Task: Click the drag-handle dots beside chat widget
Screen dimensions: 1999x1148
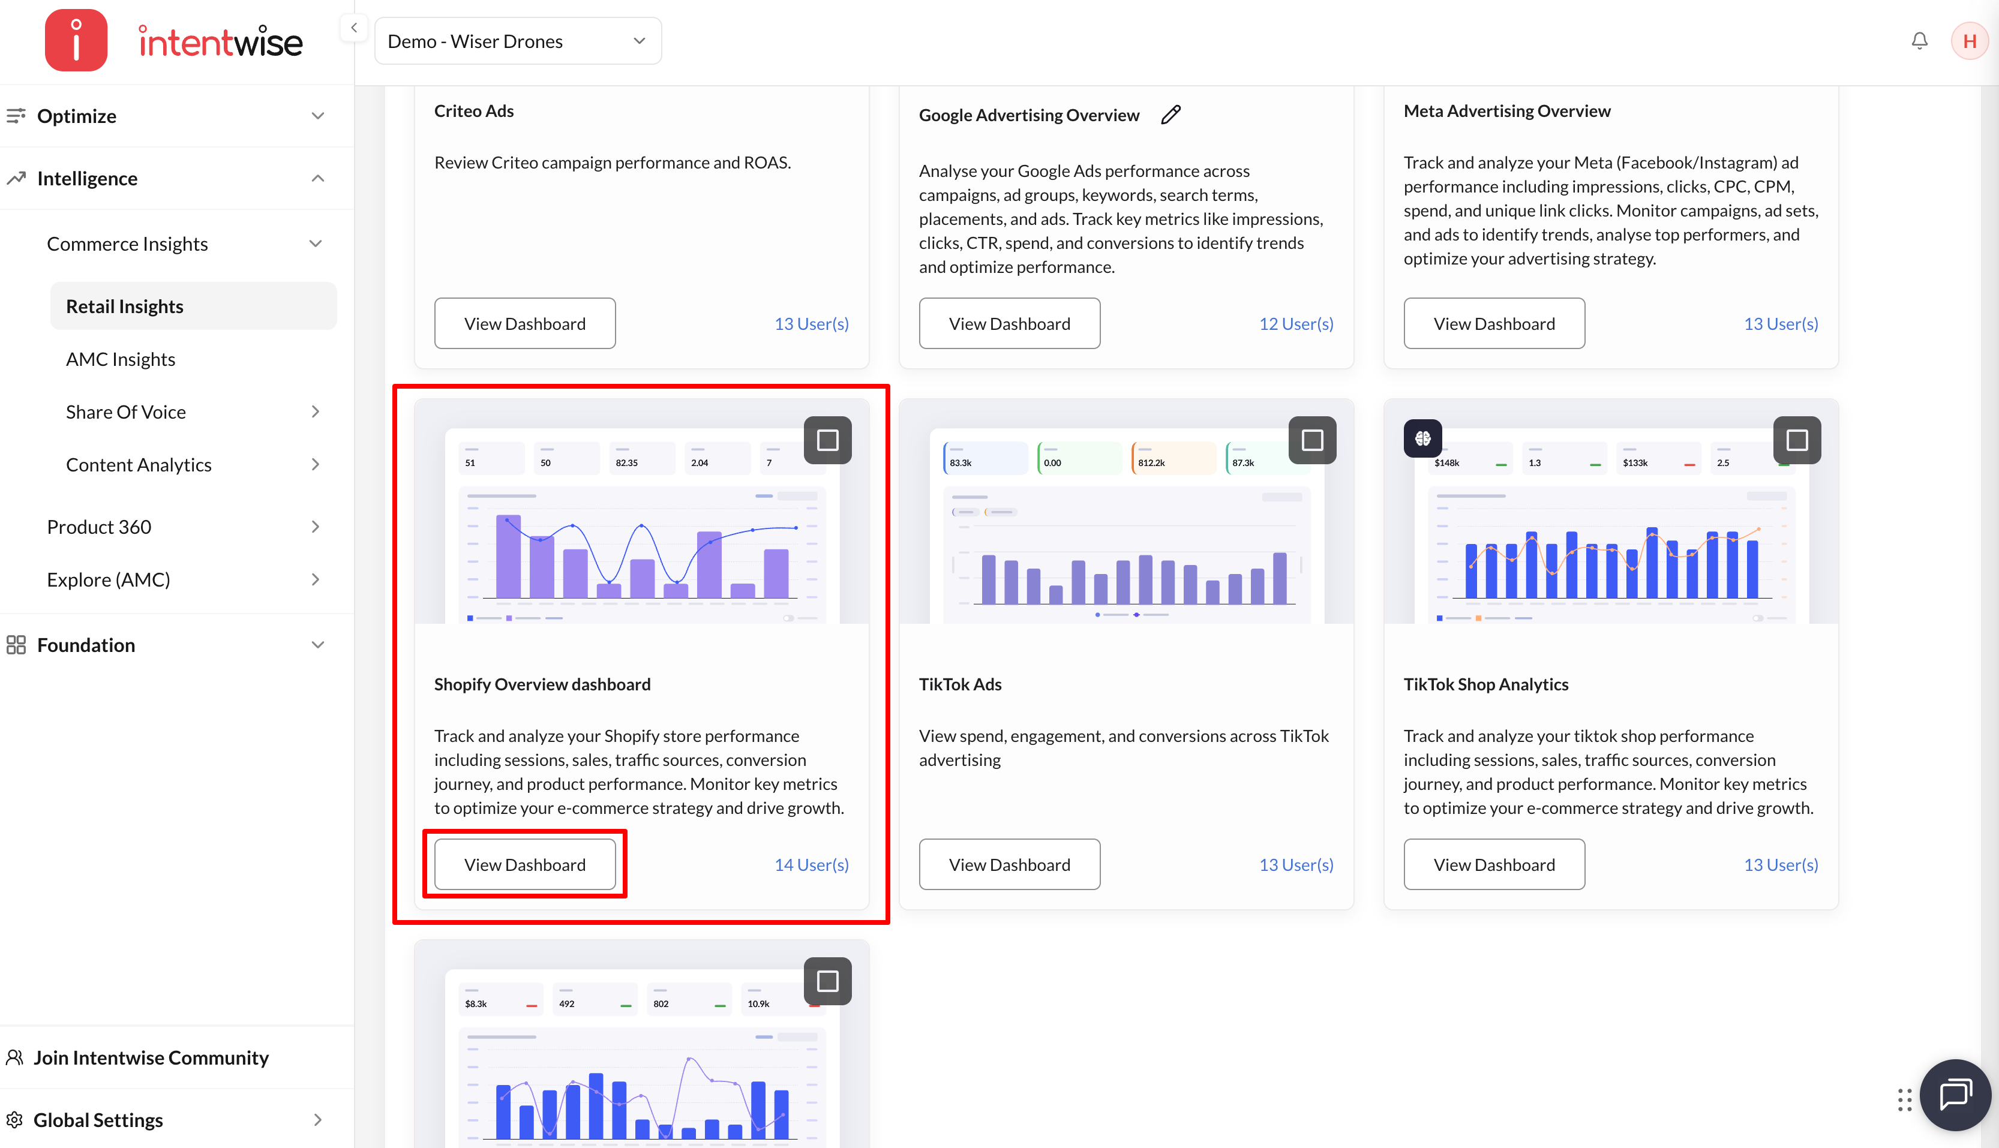Action: point(1904,1099)
